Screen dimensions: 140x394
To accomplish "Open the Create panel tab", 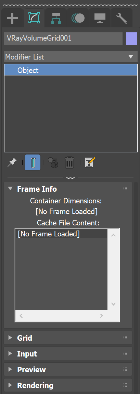I will tap(12, 18).
